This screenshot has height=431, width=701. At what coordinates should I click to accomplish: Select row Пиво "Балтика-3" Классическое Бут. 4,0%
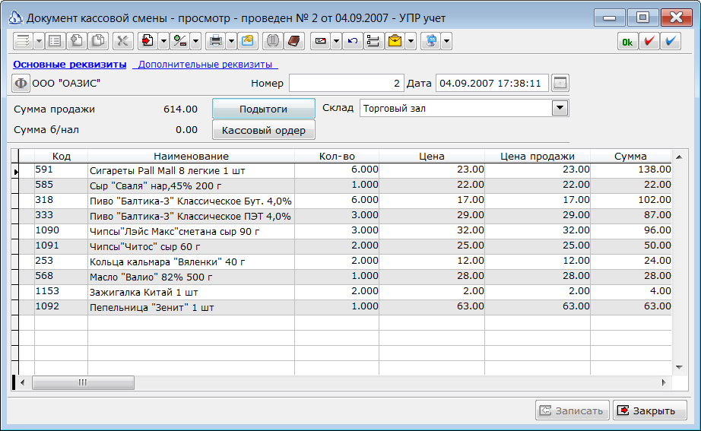click(344, 201)
